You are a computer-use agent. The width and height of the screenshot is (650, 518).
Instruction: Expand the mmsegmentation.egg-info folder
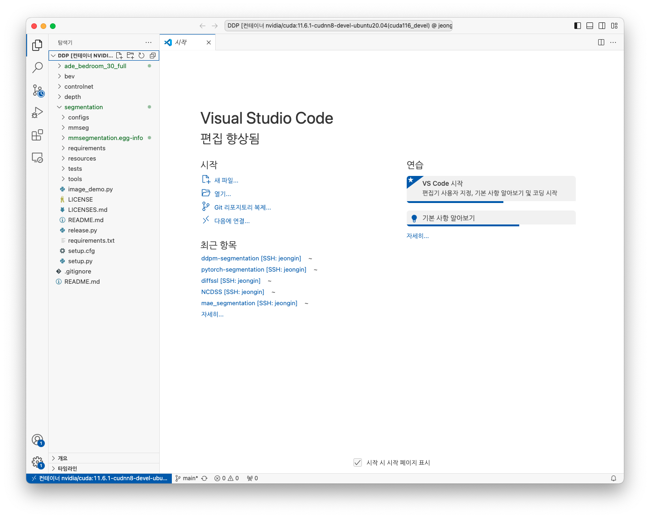click(104, 138)
